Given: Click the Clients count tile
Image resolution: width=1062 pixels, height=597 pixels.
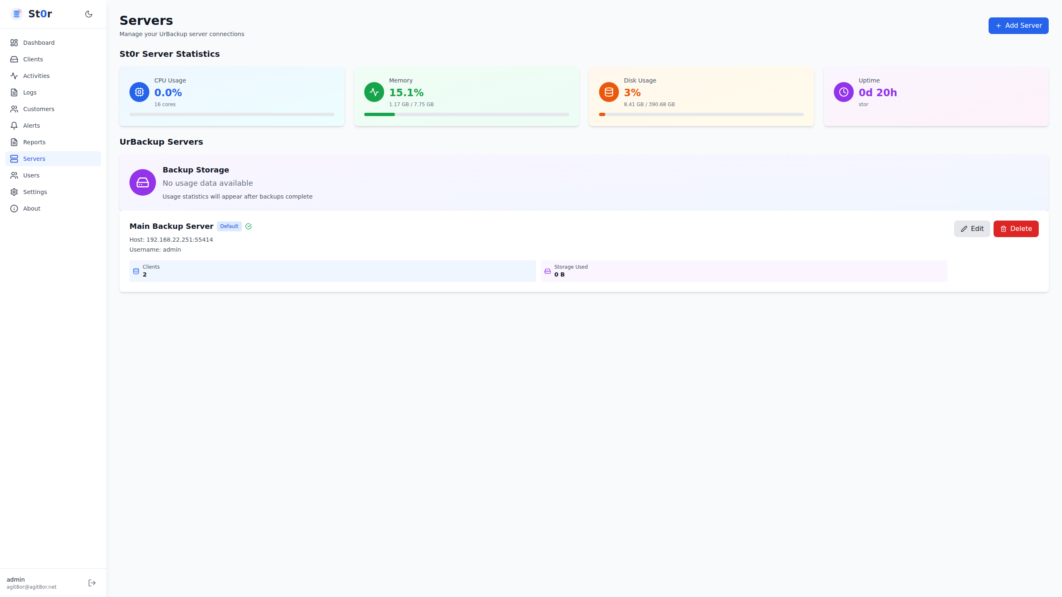Looking at the screenshot, I should (x=332, y=271).
